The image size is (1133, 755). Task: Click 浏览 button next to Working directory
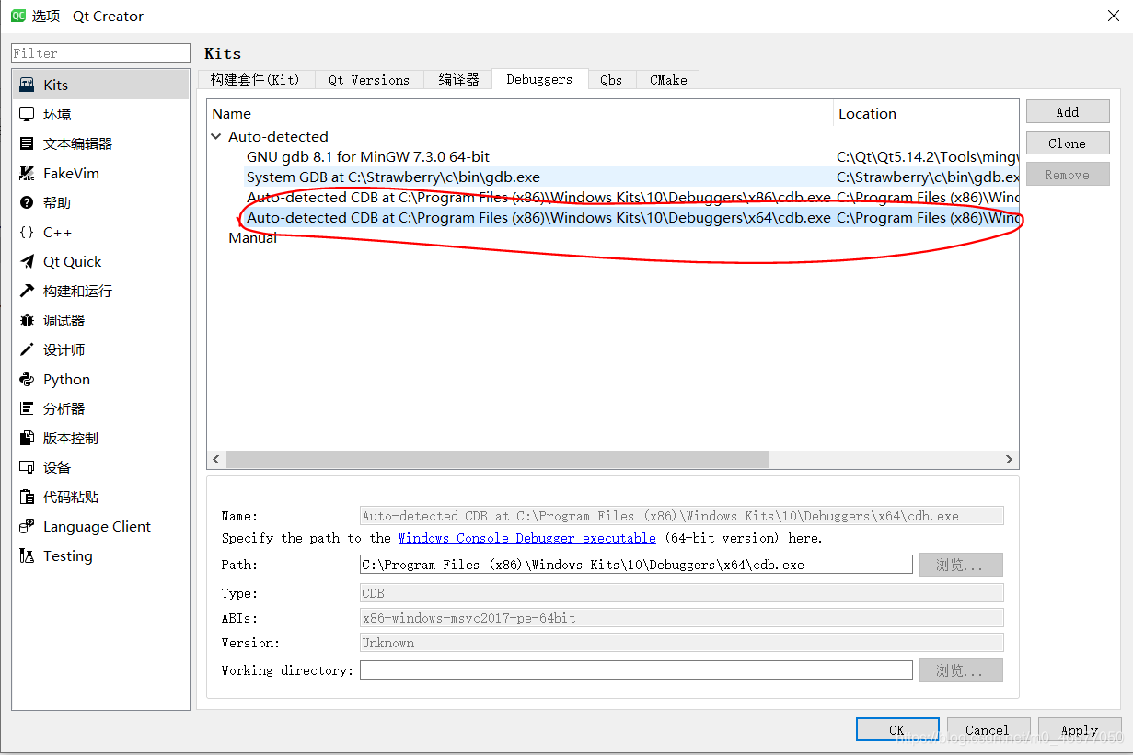pyautogui.click(x=961, y=670)
